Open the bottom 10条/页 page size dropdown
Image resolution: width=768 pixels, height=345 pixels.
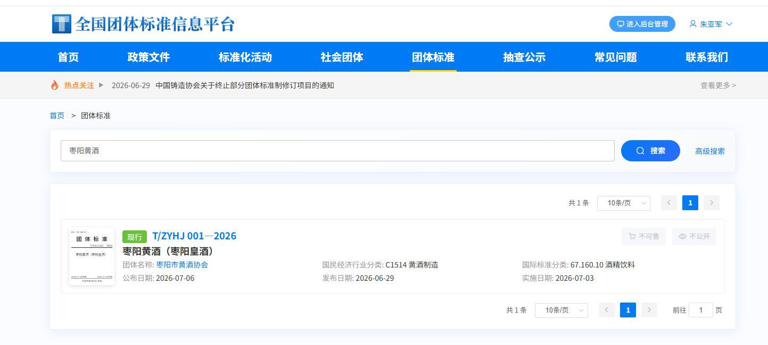(x=561, y=310)
